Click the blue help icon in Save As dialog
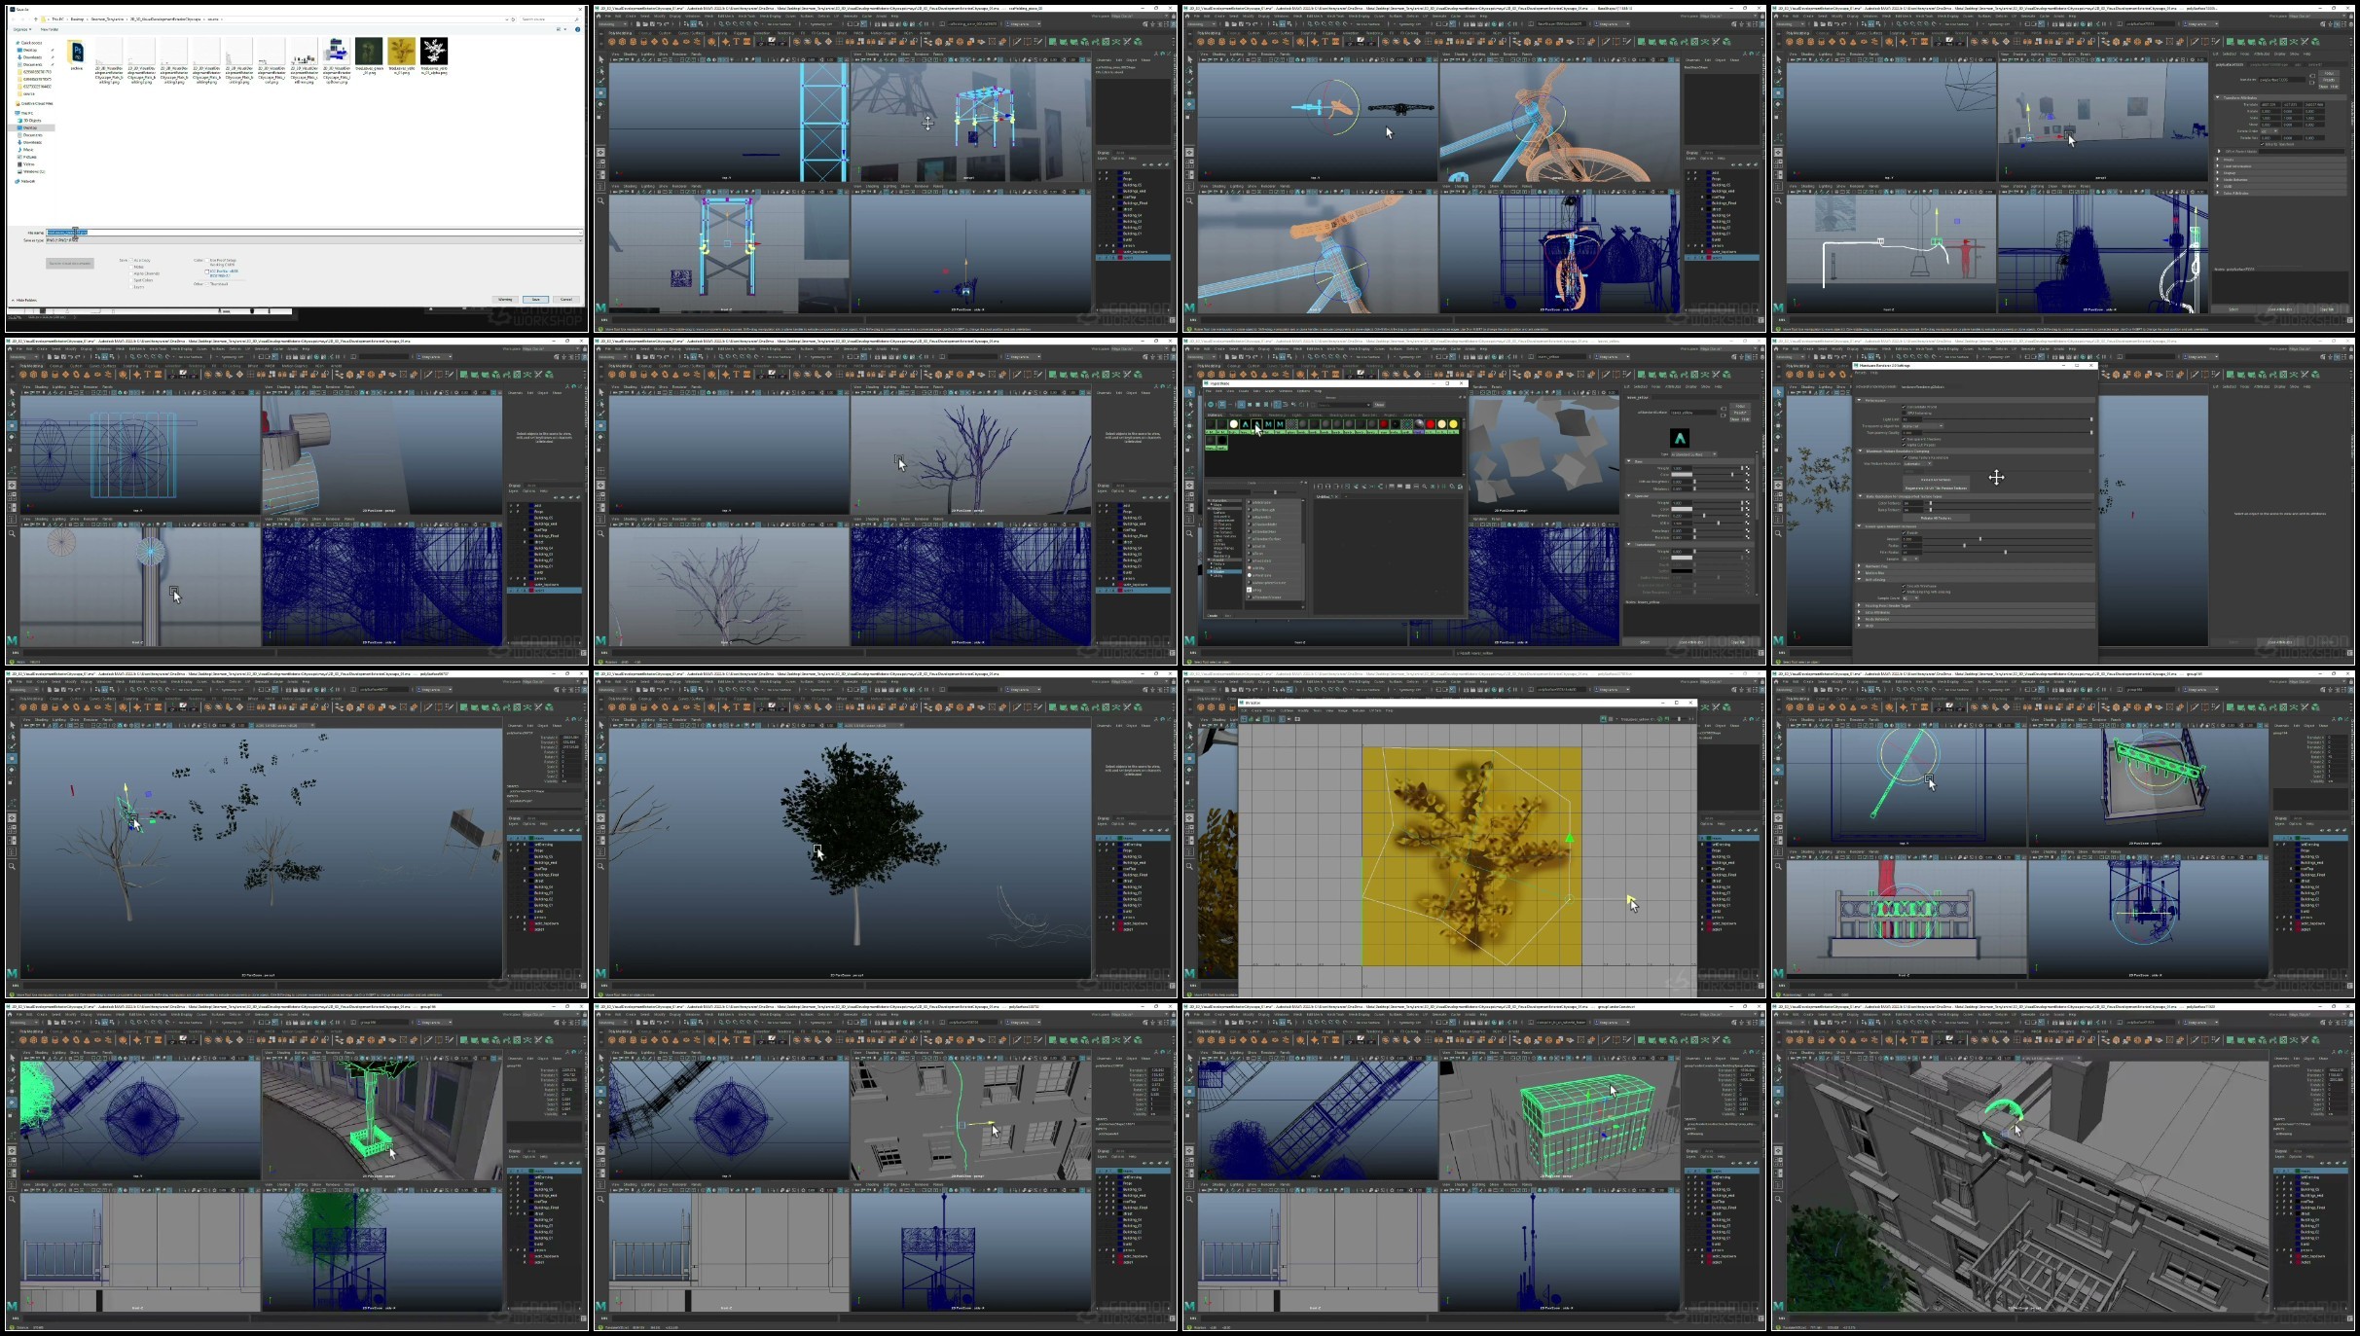Image resolution: width=2360 pixels, height=1336 pixels. pos(577,29)
